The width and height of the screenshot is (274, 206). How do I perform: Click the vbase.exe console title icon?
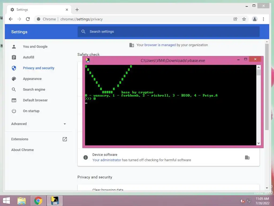coord(88,60)
